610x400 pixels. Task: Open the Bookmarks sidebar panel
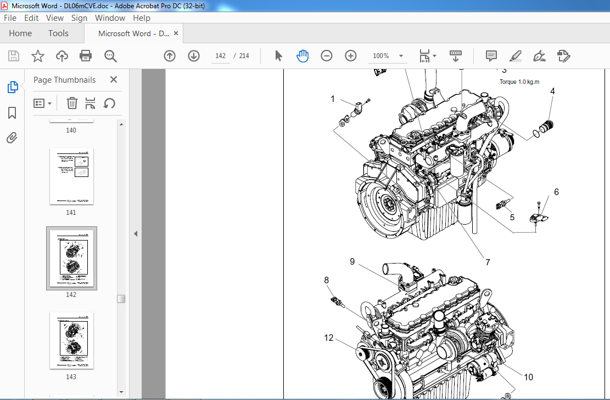(12, 113)
